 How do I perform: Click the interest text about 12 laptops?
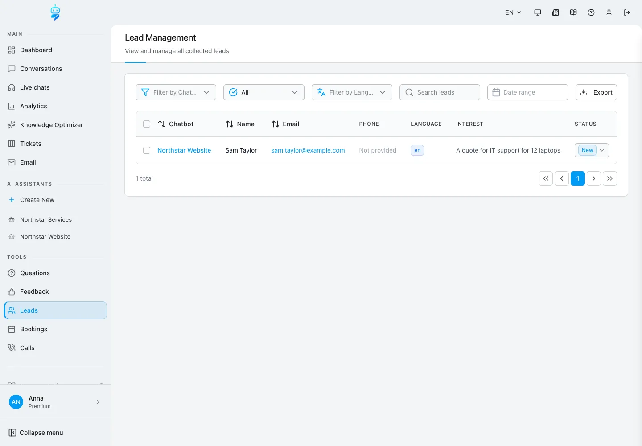pos(508,150)
